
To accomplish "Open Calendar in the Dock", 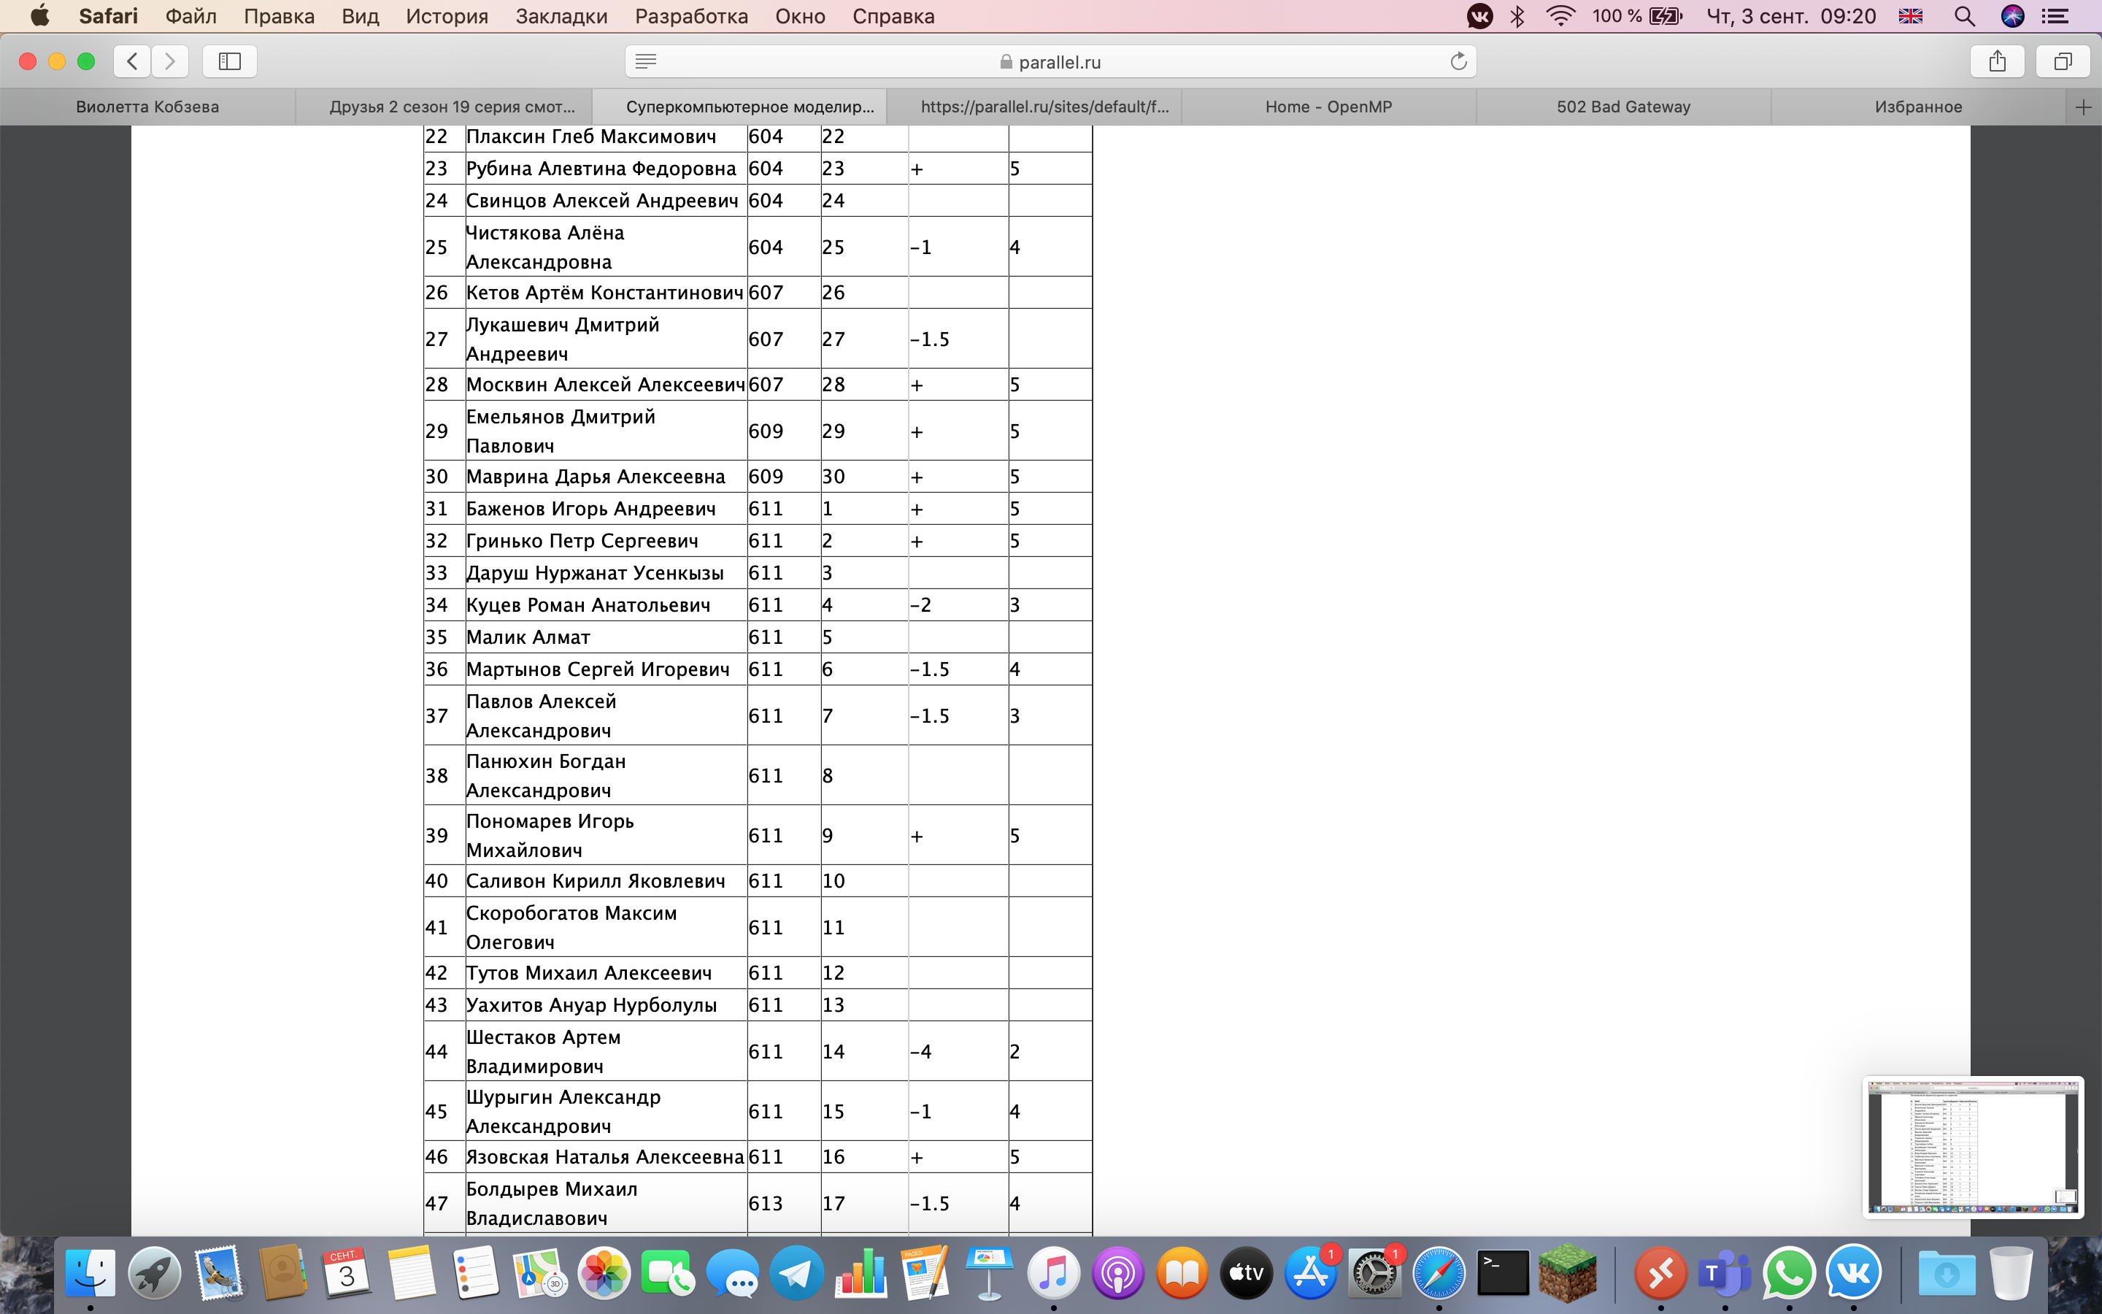I will coord(347,1273).
